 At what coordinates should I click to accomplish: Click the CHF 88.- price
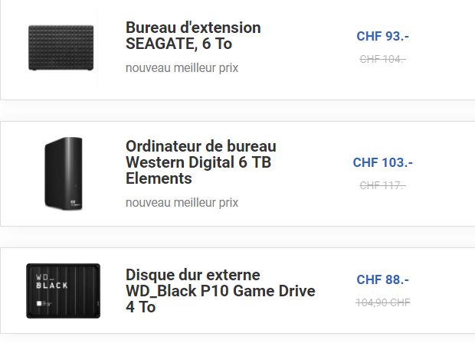click(x=383, y=279)
